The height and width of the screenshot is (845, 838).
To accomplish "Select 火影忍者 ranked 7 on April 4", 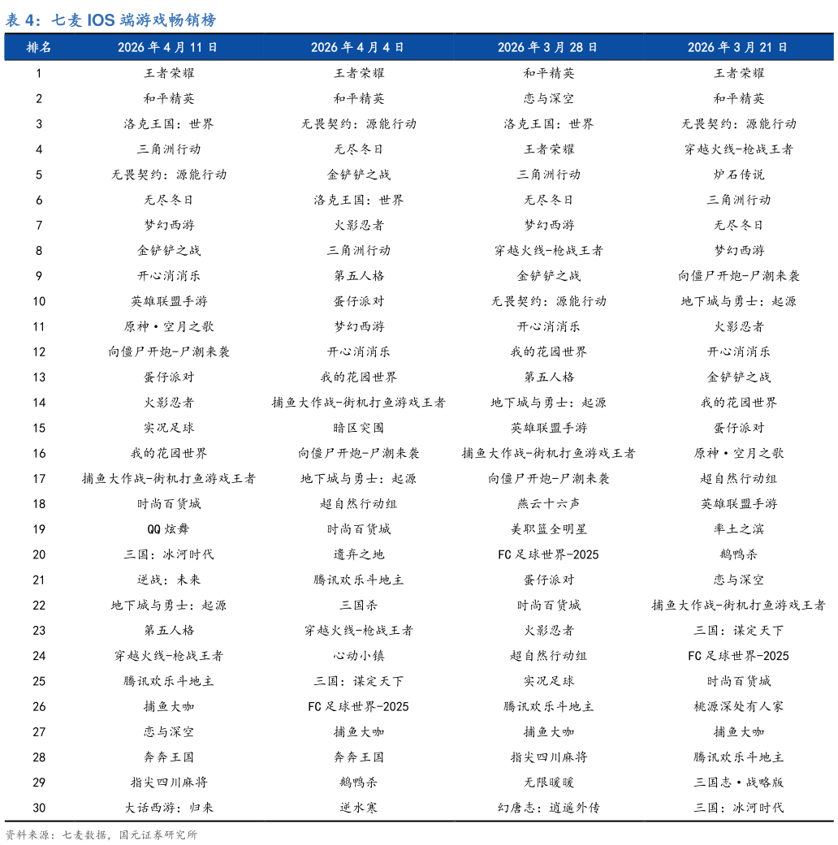I will [359, 226].
